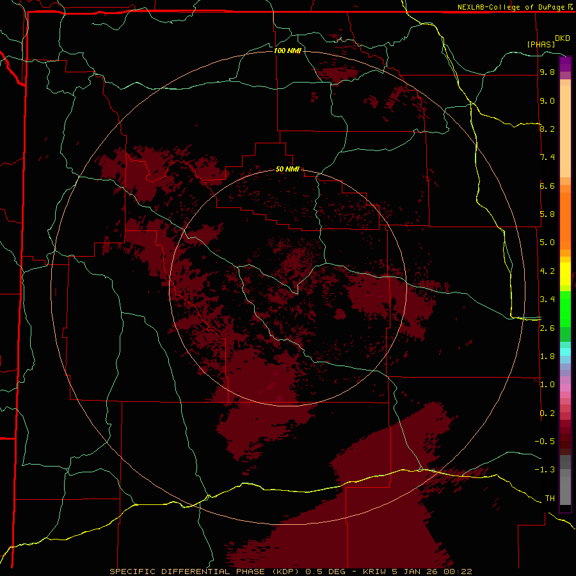Viewport: 576px width, 576px height.
Task: Click the gray colorbar segment near TH
Action: click(565, 491)
